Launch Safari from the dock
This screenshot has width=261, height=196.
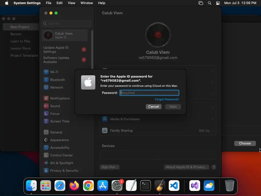pos(60,186)
